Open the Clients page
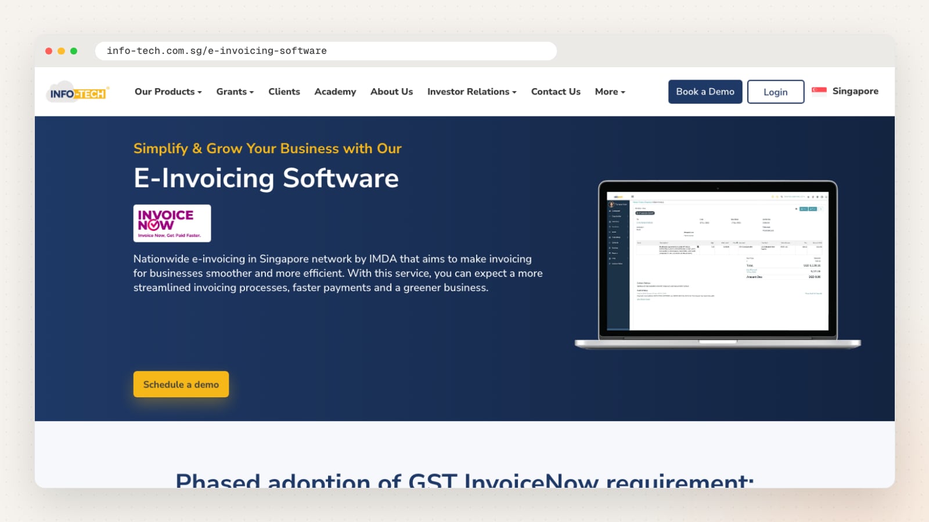This screenshot has height=522, width=929. pyautogui.click(x=284, y=92)
